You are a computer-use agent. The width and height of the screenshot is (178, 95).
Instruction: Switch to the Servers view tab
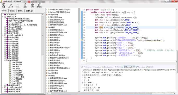119,67
